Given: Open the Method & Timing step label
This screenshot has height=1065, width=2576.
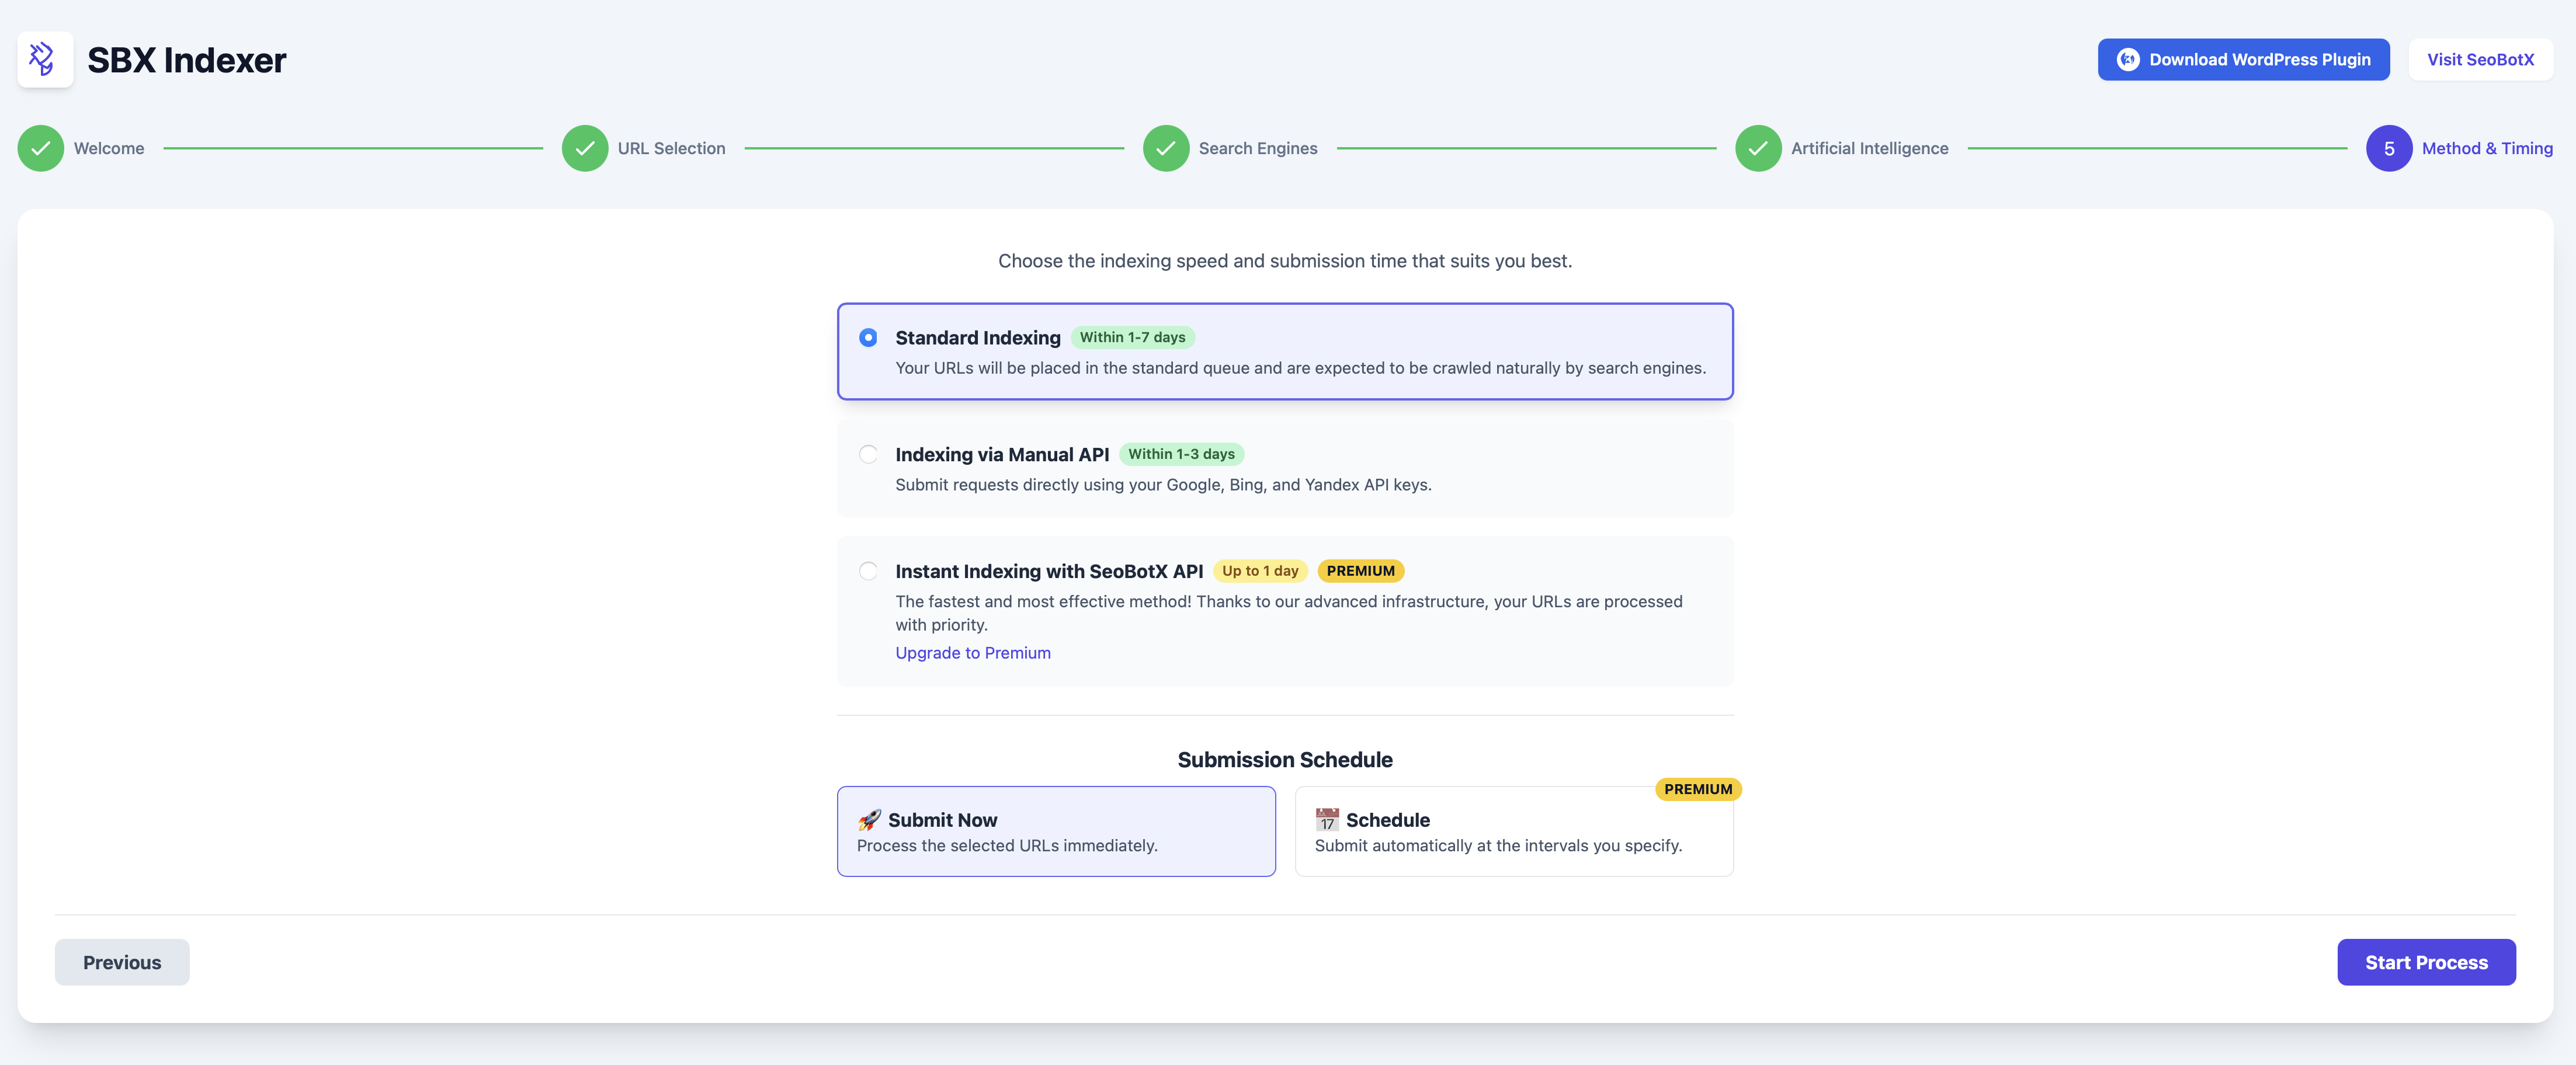Looking at the screenshot, I should (2487, 148).
